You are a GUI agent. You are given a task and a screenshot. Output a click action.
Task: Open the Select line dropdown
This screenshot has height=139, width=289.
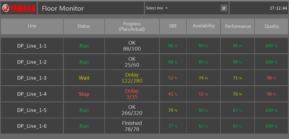click(x=157, y=8)
